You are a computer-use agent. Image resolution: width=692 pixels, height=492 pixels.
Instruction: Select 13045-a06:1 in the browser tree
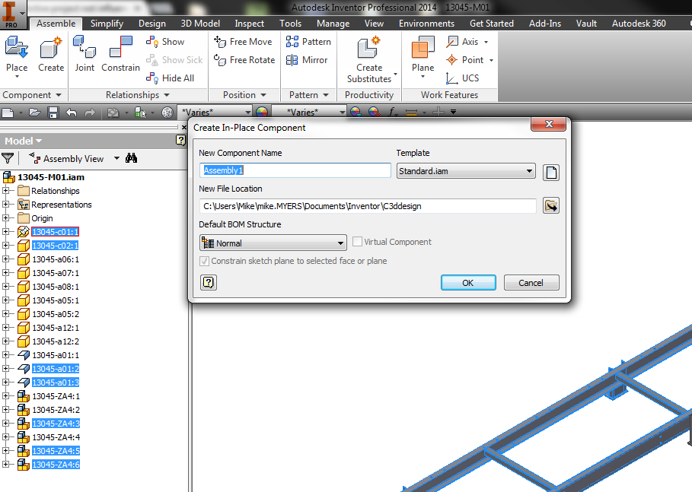[56, 259]
